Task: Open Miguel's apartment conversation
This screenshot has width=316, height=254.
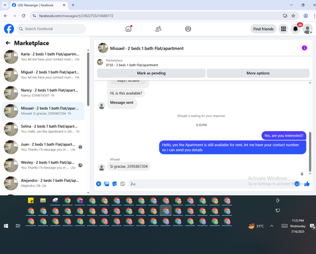Action: point(43,75)
